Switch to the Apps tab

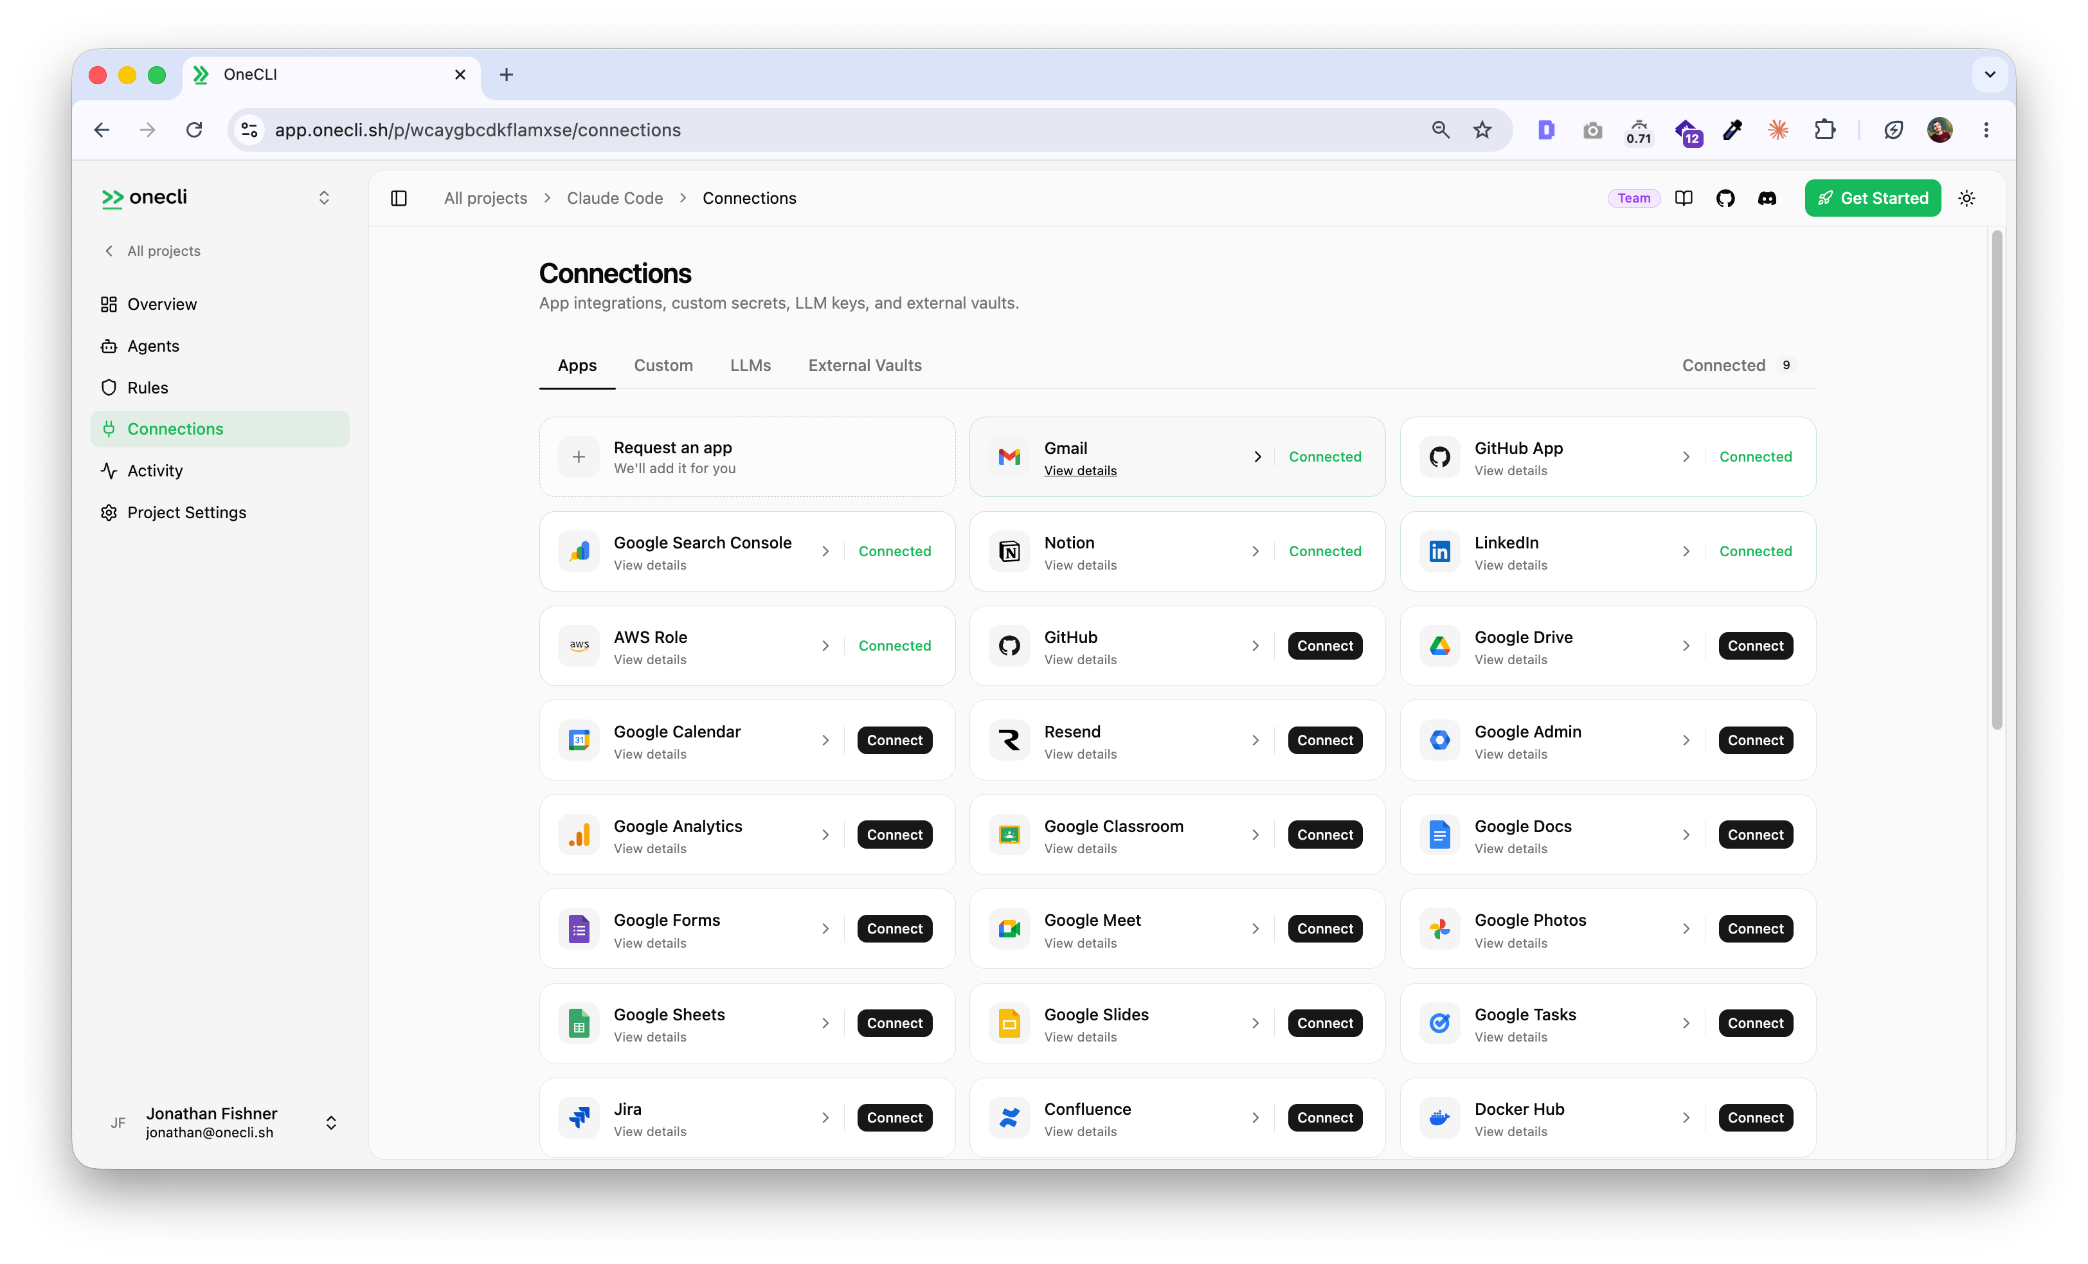click(x=577, y=365)
